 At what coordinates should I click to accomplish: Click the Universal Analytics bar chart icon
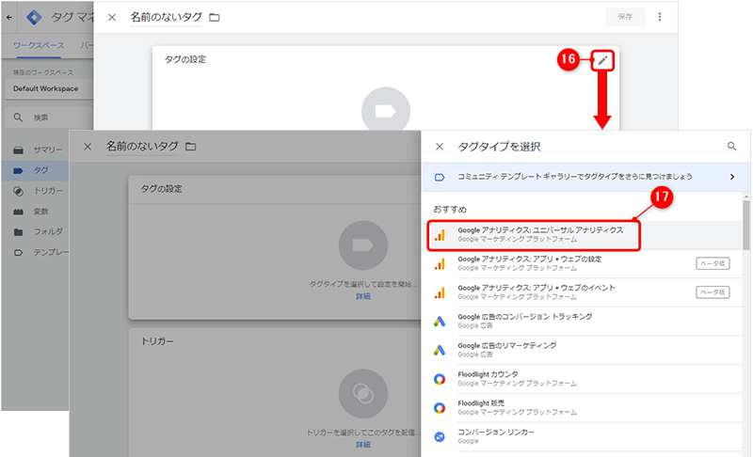(440, 235)
